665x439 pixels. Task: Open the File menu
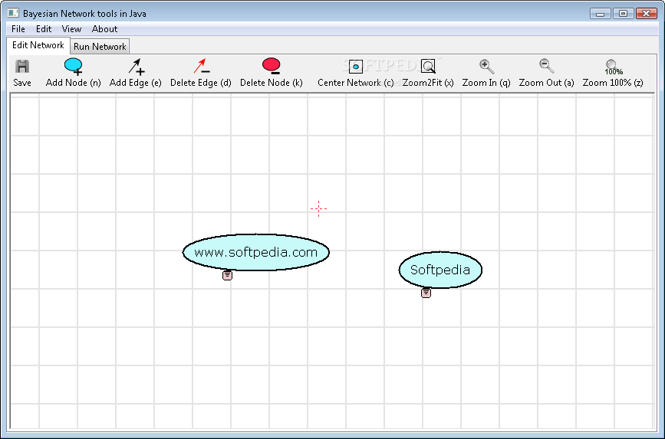point(18,29)
